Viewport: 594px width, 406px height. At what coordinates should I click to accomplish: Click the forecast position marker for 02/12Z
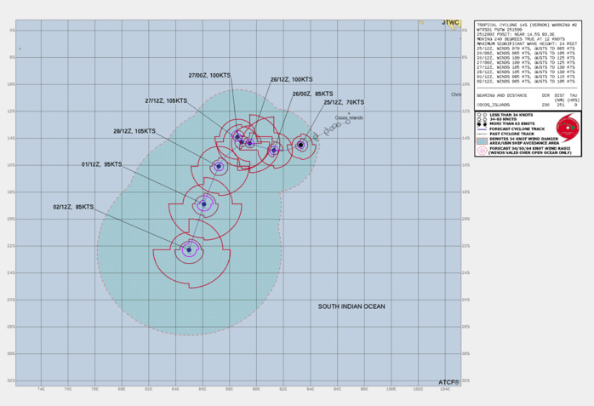(189, 250)
